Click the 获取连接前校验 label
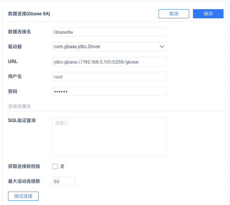 tap(24, 166)
